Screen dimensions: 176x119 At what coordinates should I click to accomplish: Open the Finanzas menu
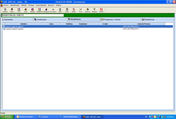tap(31, 5)
